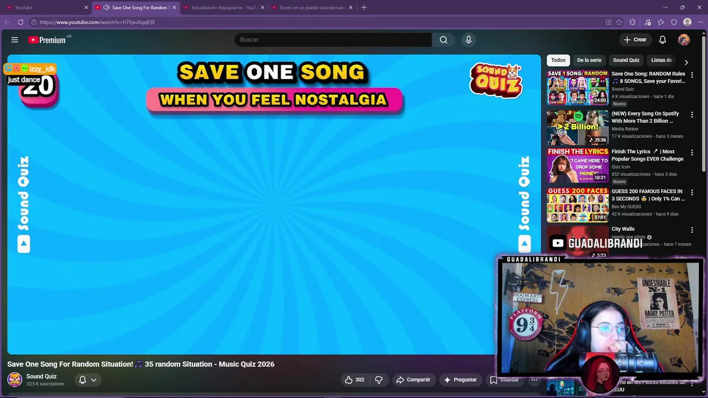
Task: Open the Sound Quiz channel avatar
Action: (x=14, y=380)
